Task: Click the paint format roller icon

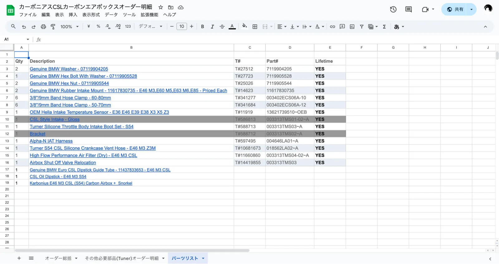Action: click(53, 27)
